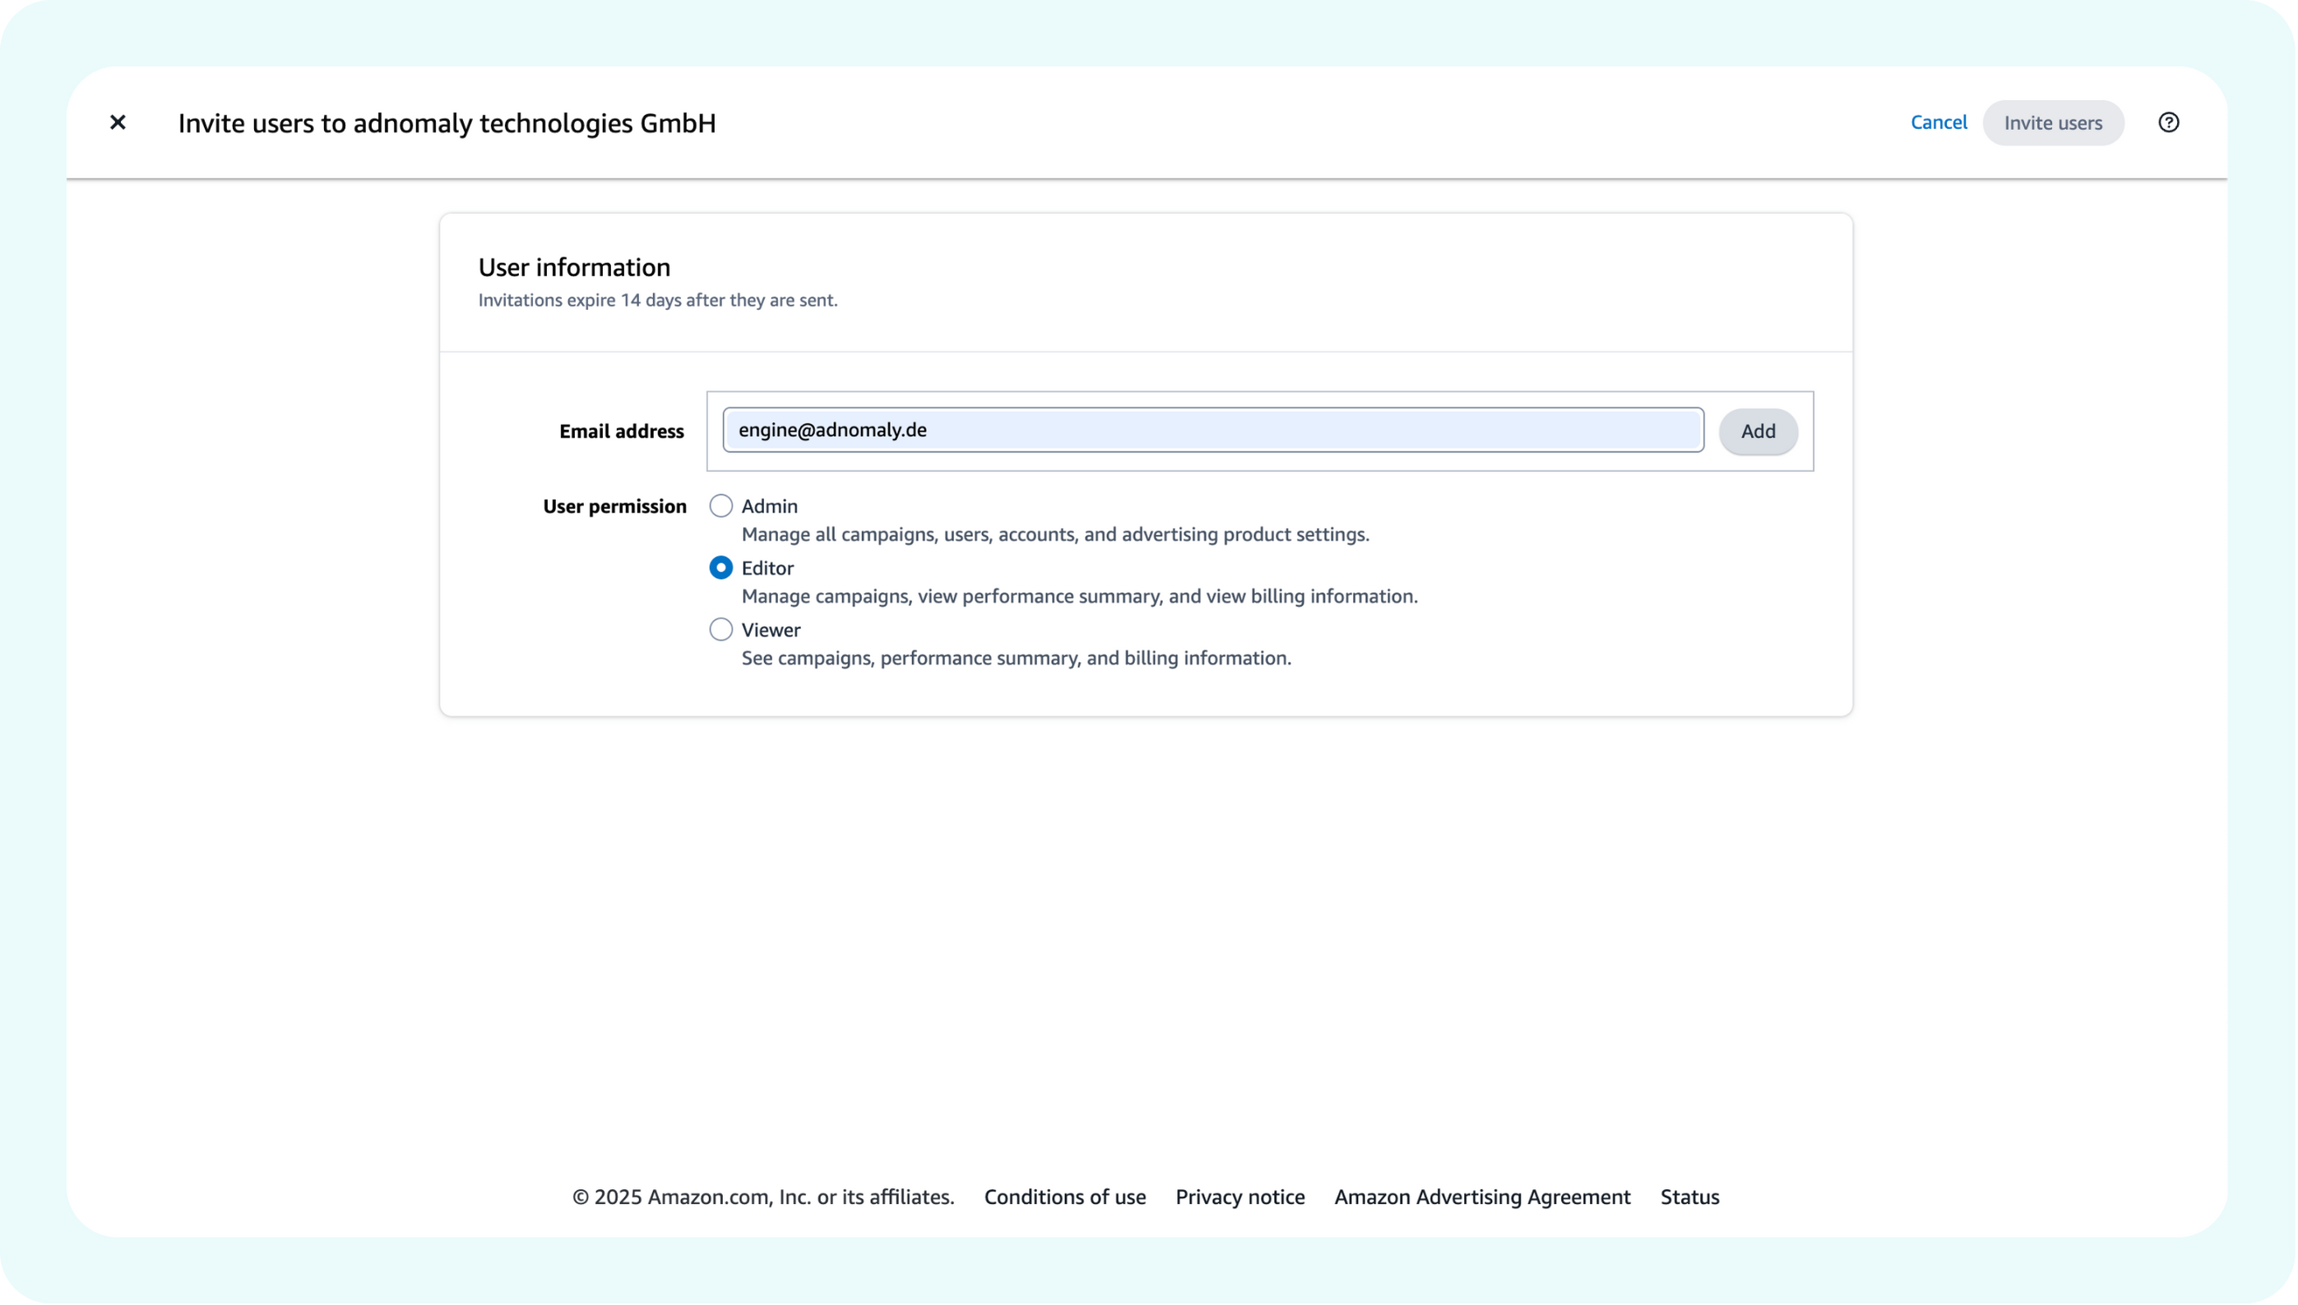
Task: Click the Amazon copyright footer text
Action: pos(762,1196)
